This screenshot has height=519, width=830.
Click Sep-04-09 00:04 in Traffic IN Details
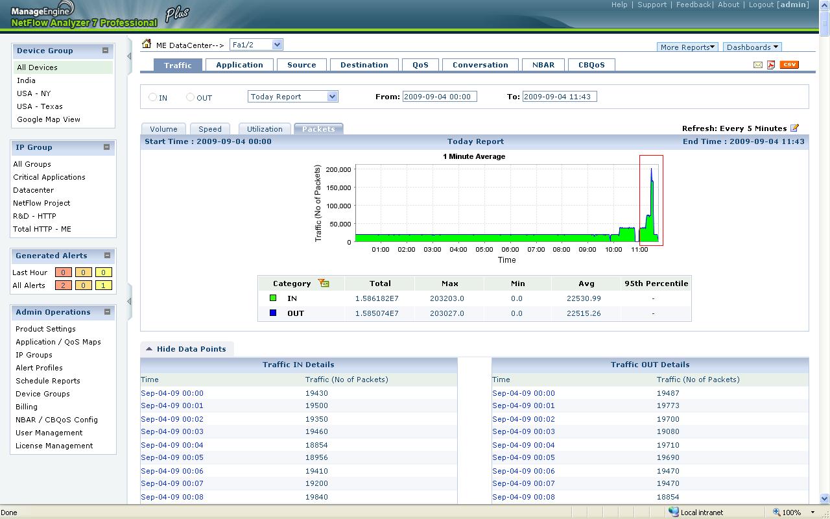[172, 445]
